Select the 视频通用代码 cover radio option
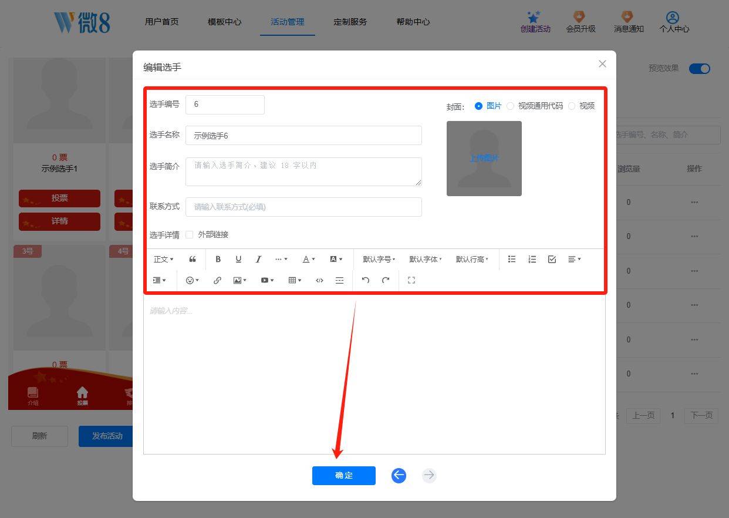Image resolution: width=729 pixels, height=518 pixels. [x=510, y=106]
